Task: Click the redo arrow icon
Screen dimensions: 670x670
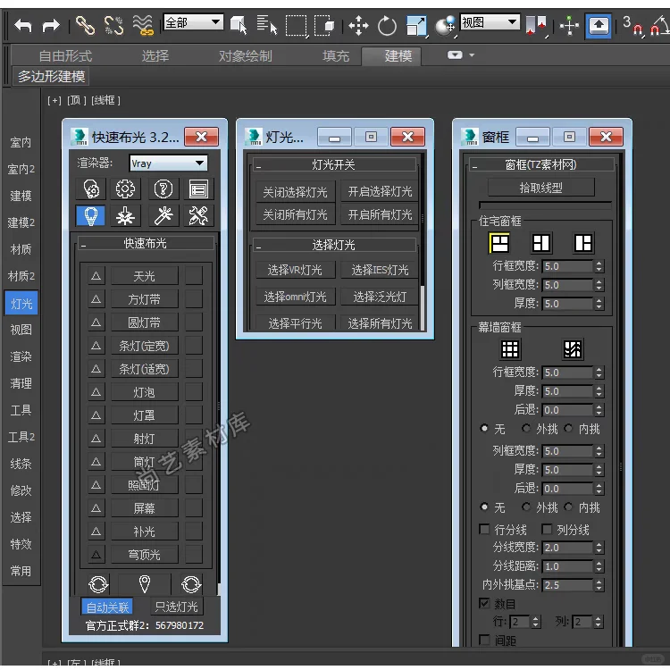Action: 51,26
